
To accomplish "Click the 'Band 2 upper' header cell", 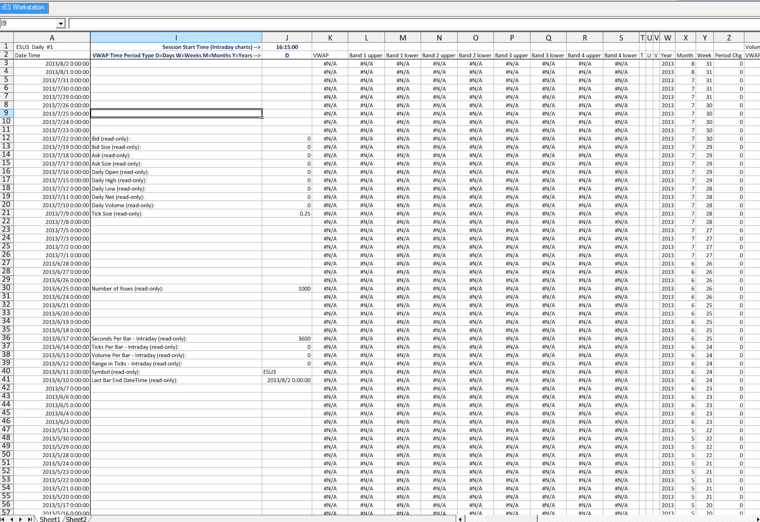I will click(x=439, y=56).
